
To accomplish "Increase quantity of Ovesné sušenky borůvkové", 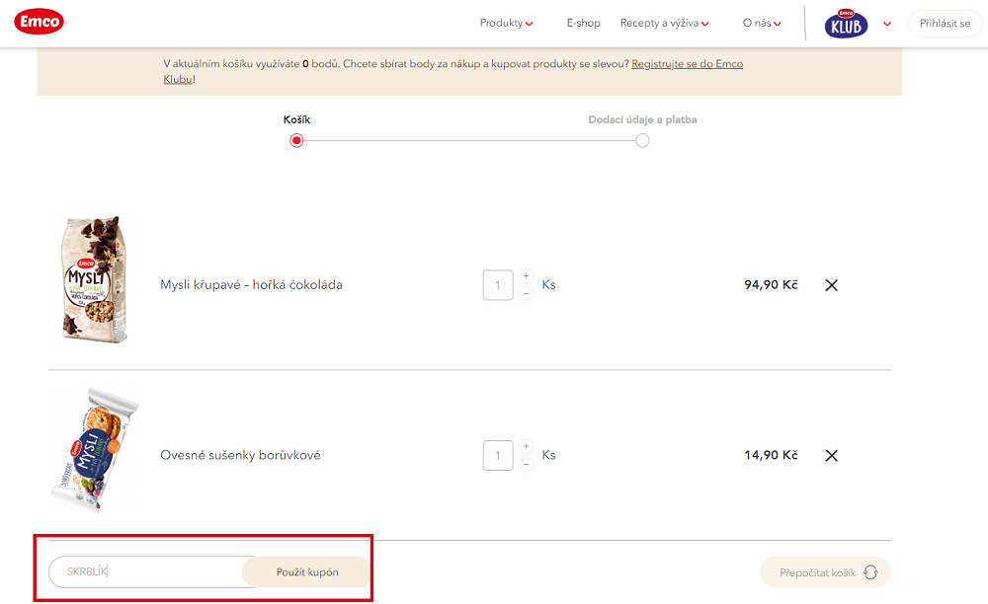I will [x=527, y=446].
